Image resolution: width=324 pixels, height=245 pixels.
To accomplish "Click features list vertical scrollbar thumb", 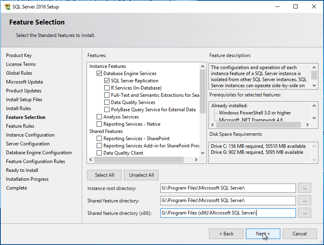I will click(x=203, y=92).
